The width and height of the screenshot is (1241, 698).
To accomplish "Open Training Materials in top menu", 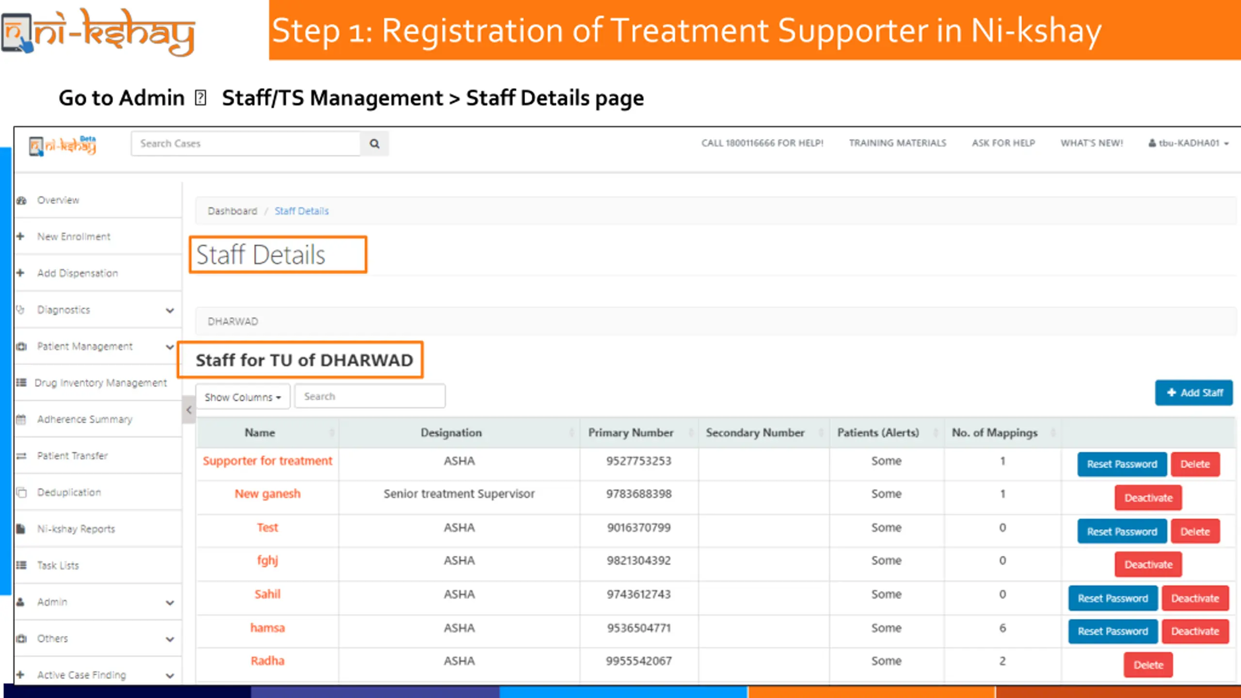I will click(897, 143).
